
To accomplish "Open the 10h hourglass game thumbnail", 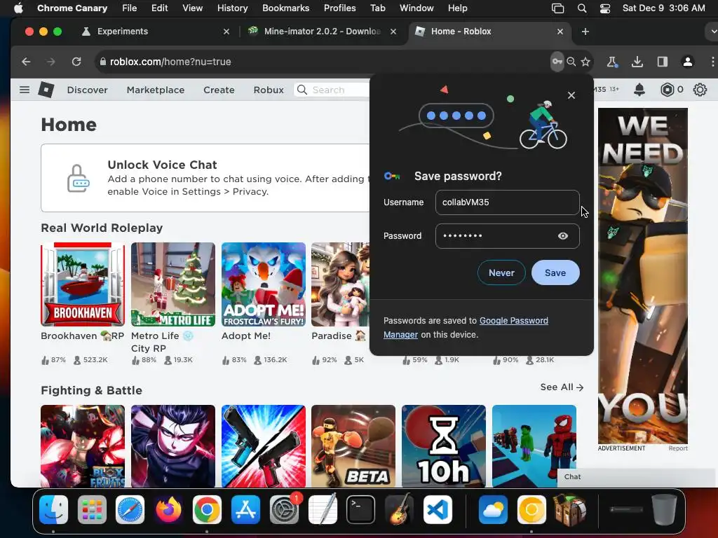I will [x=444, y=446].
